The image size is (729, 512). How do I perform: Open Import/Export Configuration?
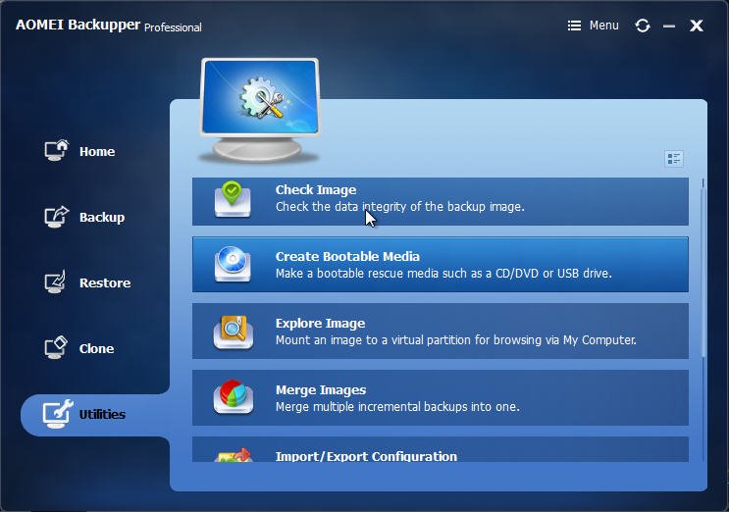click(x=366, y=456)
